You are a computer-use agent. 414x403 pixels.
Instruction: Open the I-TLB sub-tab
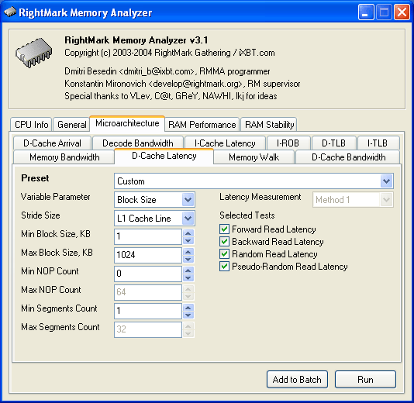tap(378, 143)
